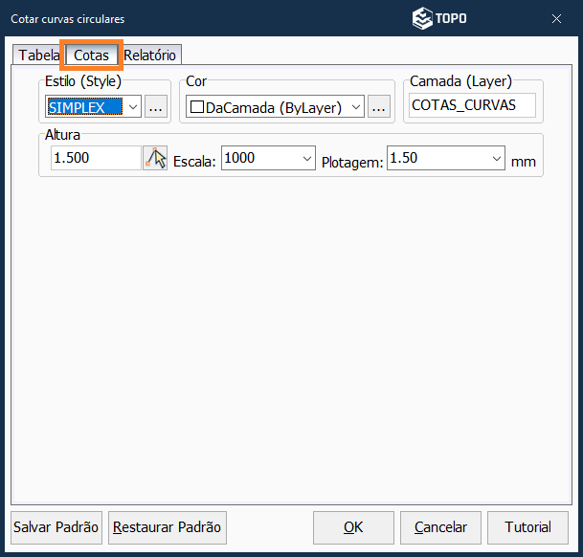This screenshot has width=583, height=557.
Task: Open the Cor DaCamada (ByLayer) dropdown
Action: [x=356, y=107]
